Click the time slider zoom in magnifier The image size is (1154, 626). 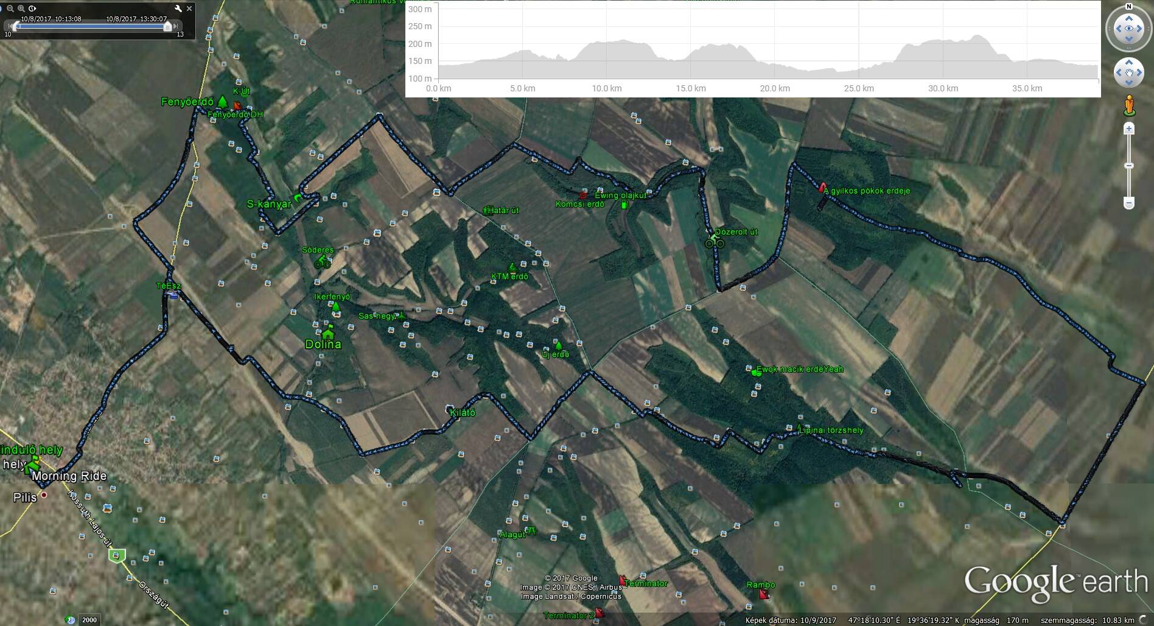click(21, 9)
